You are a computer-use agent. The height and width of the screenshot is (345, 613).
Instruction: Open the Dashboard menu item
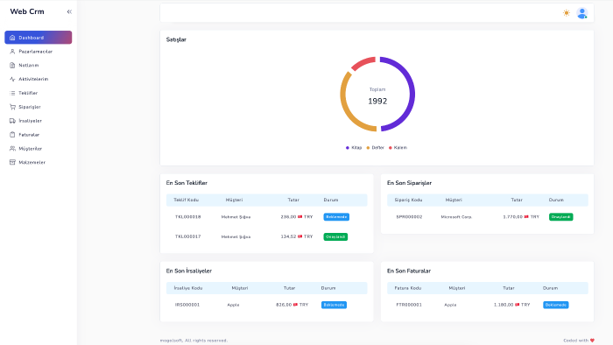[x=39, y=38]
